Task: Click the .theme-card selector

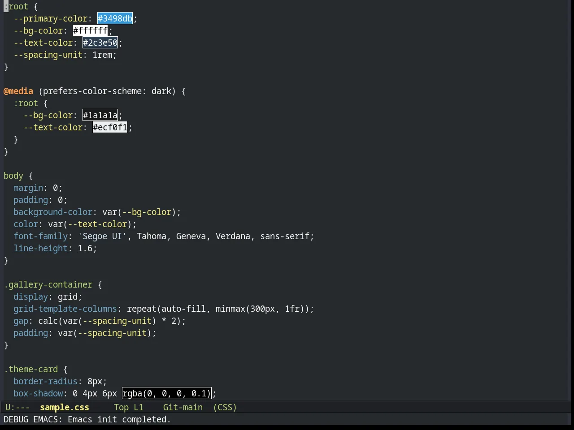Action: click(30, 369)
